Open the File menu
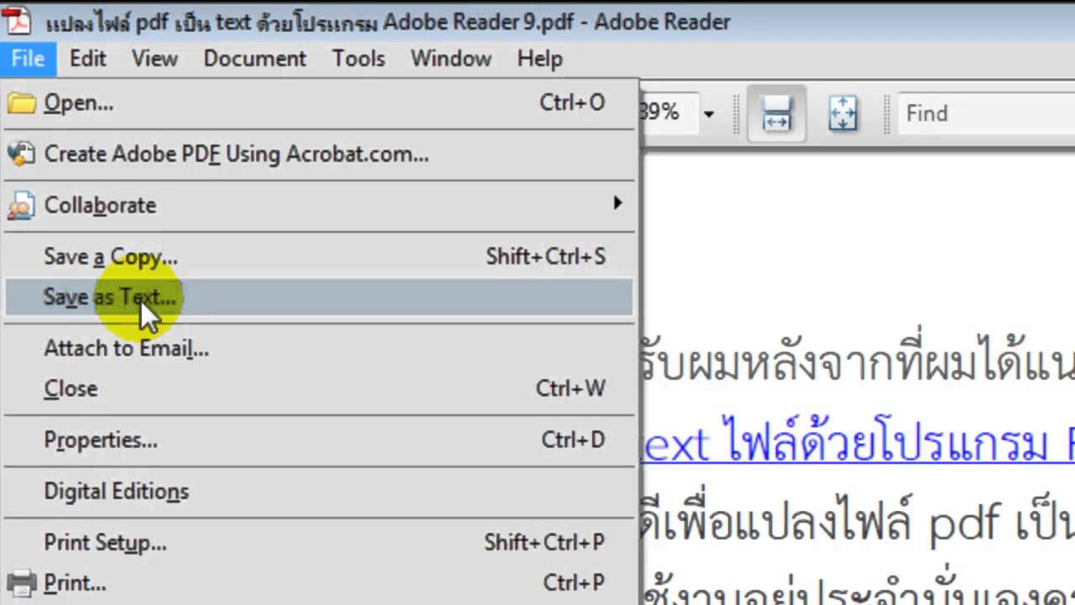Screen dimensions: 1075x605 28,59
